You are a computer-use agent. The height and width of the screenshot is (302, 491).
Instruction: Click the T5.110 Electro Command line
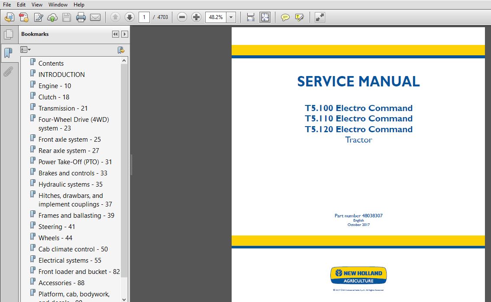359,119
